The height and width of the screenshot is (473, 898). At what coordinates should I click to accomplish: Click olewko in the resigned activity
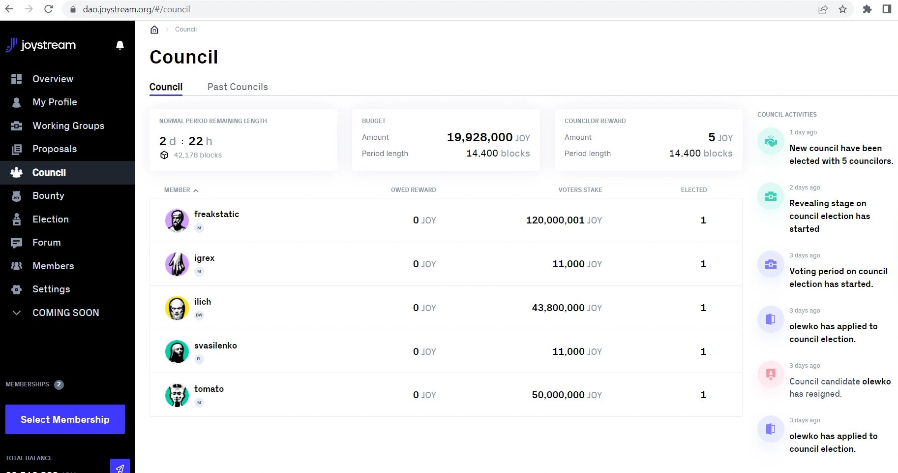pyautogui.click(x=876, y=381)
